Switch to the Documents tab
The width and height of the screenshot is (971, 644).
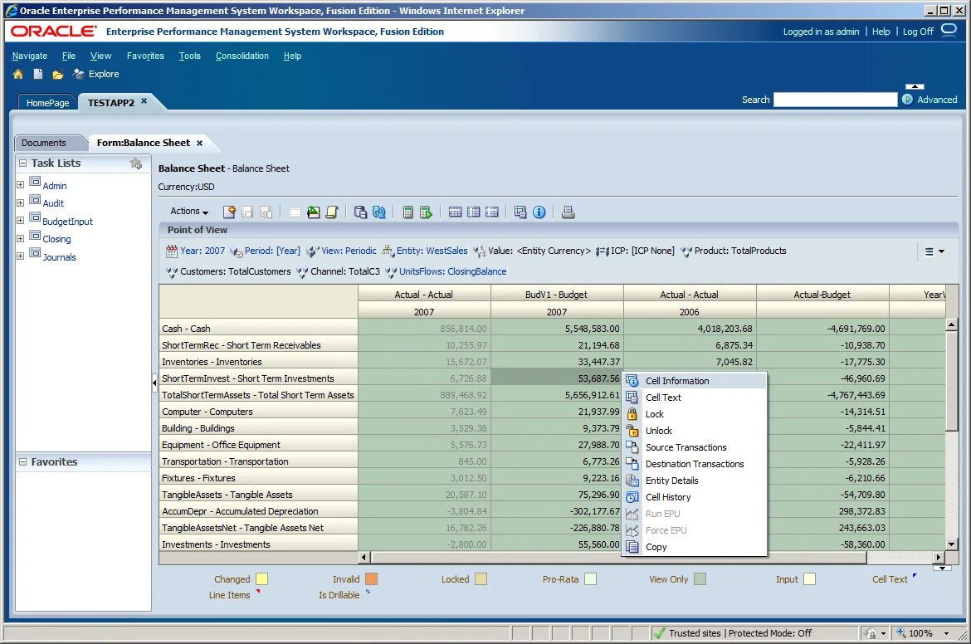(x=43, y=143)
